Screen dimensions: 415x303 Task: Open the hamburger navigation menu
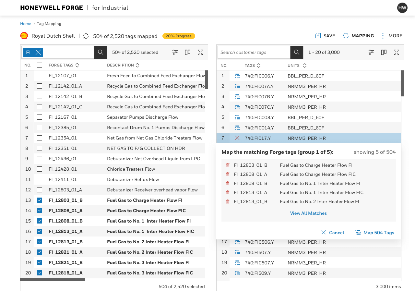(x=12, y=8)
